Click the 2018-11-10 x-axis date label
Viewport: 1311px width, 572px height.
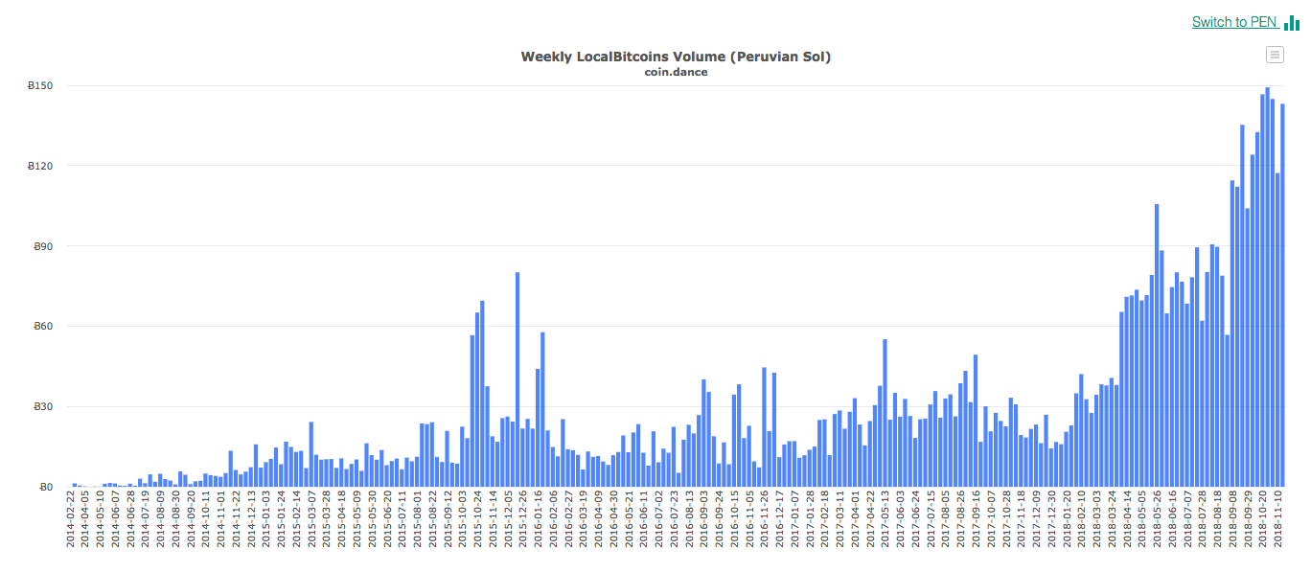pos(1277,520)
